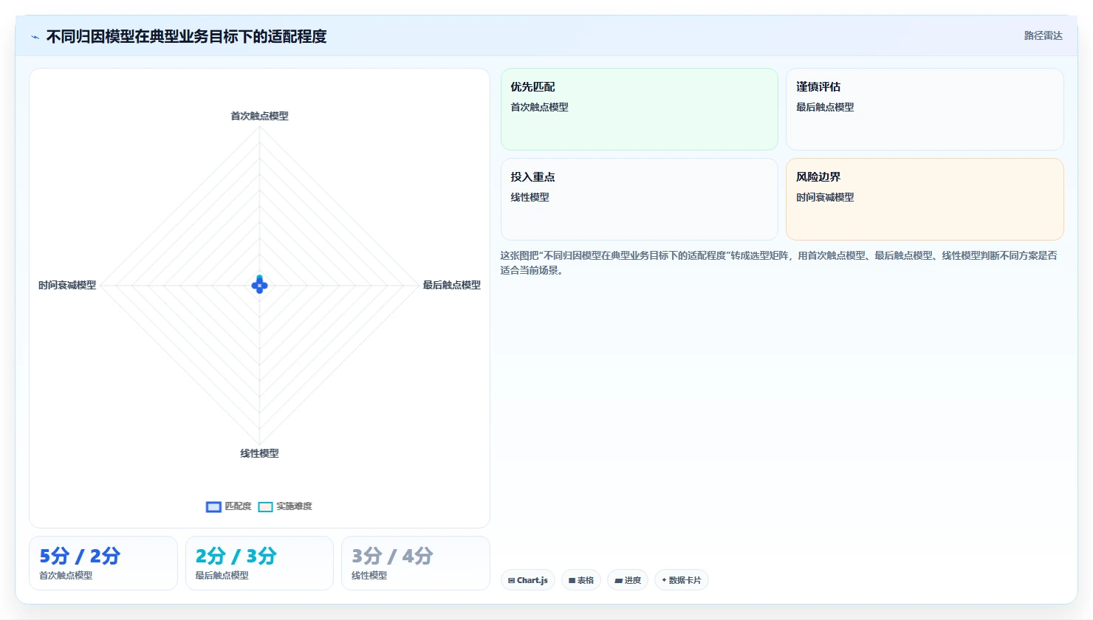Viewport: 1093px width, 620px height.
Task: Open the 投入重点 card
Action: (640, 199)
